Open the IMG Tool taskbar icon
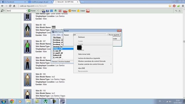Viewport: 185px width, 104px height. click(x=62, y=101)
